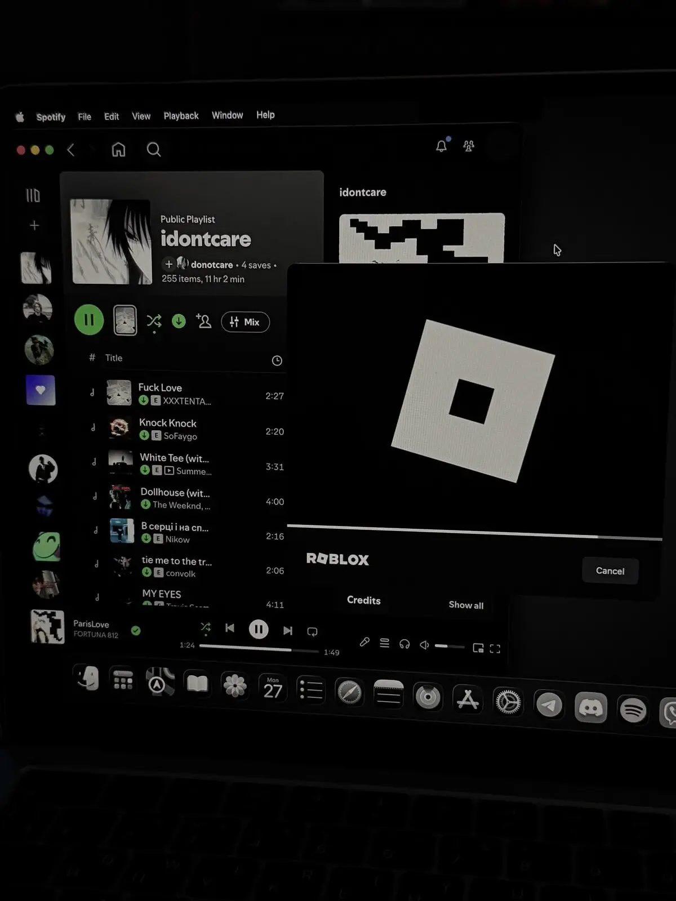This screenshot has width=676, height=901.
Task: Navigate back with the left chevron
Action: (71, 150)
